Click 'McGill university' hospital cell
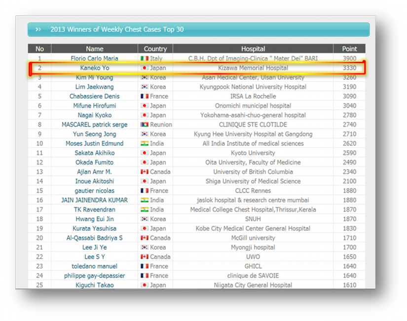 pyautogui.click(x=253, y=238)
